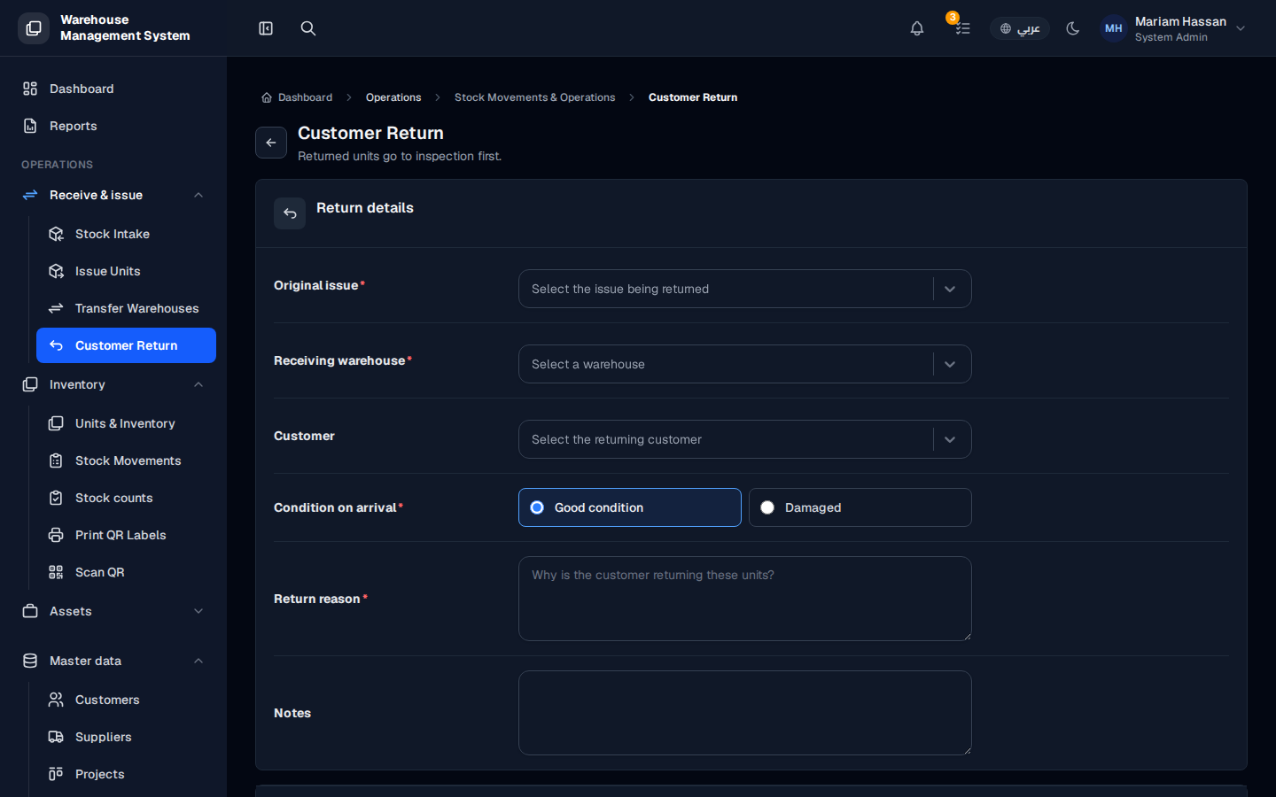The image size is (1276, 797).
Task: Switch language to Arabic
Action: pyautogui.click(x=1020, y=28)
